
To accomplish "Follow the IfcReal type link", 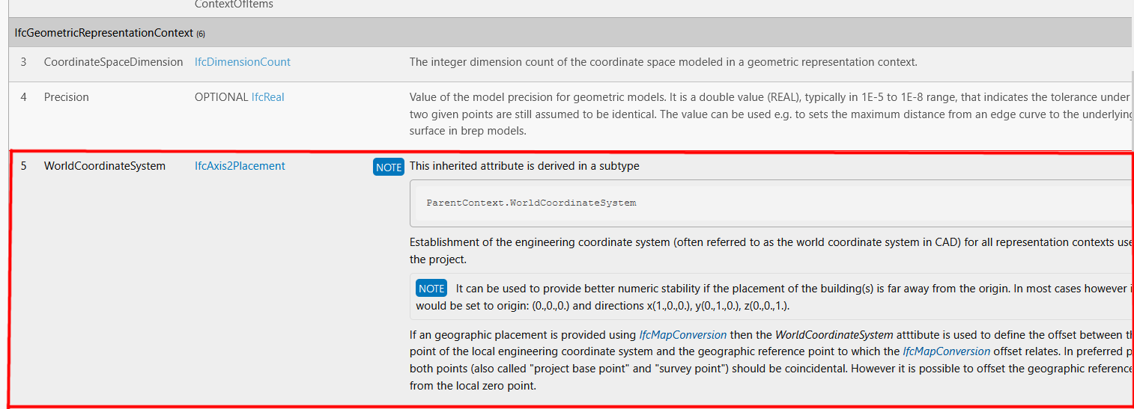I will pos(268,97).
